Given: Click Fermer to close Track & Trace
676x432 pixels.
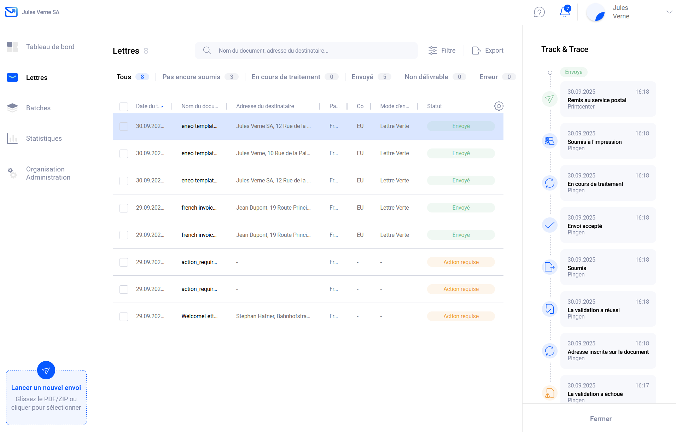Looking at the screenshot, I should tap(600, 419).
